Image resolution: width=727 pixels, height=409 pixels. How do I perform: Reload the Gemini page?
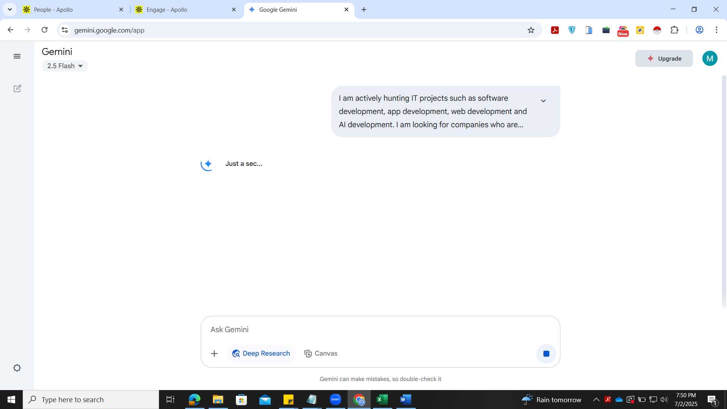(44, 30)
